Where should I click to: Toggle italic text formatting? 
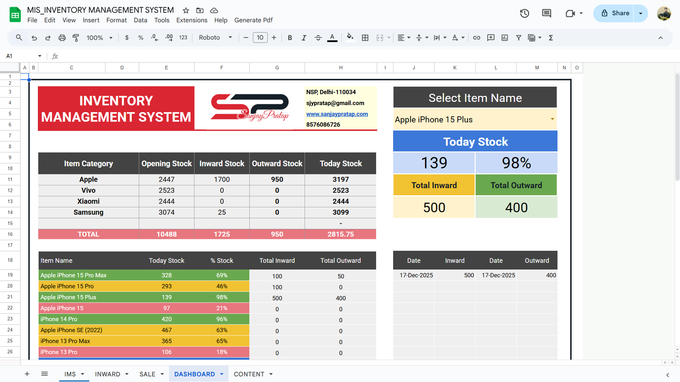304,38
